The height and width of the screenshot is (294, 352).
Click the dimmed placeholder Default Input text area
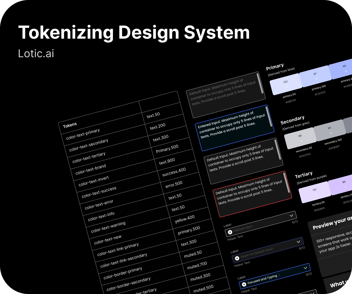click(226, 95)
